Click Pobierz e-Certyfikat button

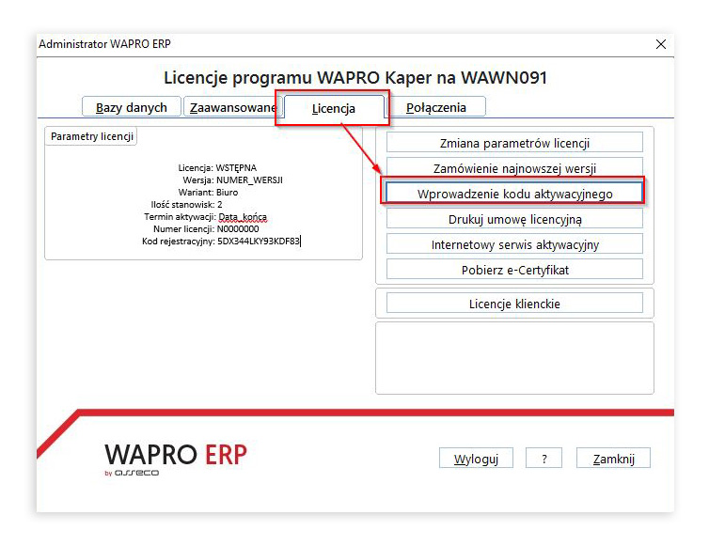[x=514, y=269]
